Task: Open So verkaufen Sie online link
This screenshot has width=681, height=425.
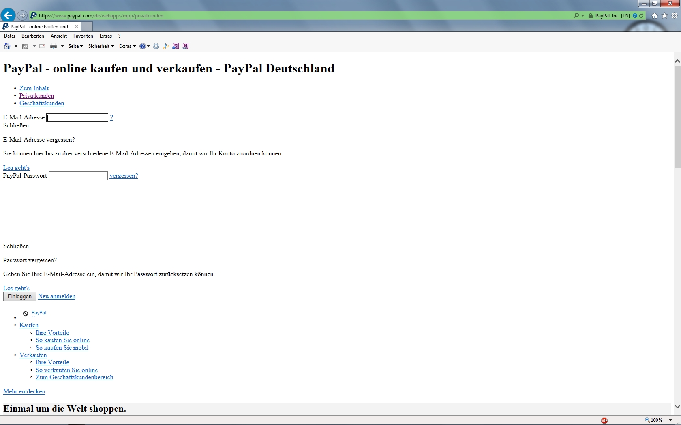Action: point(66,370)
